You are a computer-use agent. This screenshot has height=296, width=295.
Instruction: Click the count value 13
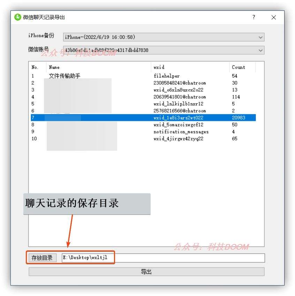(x=235, y=90)
